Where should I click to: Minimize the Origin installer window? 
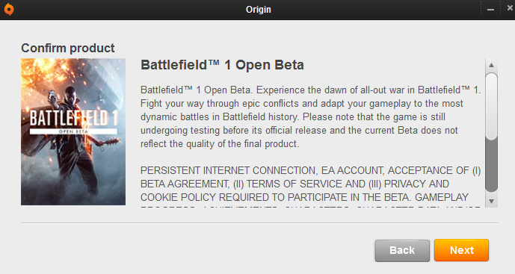click(x=490, y=10)
